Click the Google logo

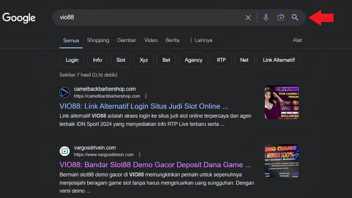pyautogui.click(x=19, y=18)
